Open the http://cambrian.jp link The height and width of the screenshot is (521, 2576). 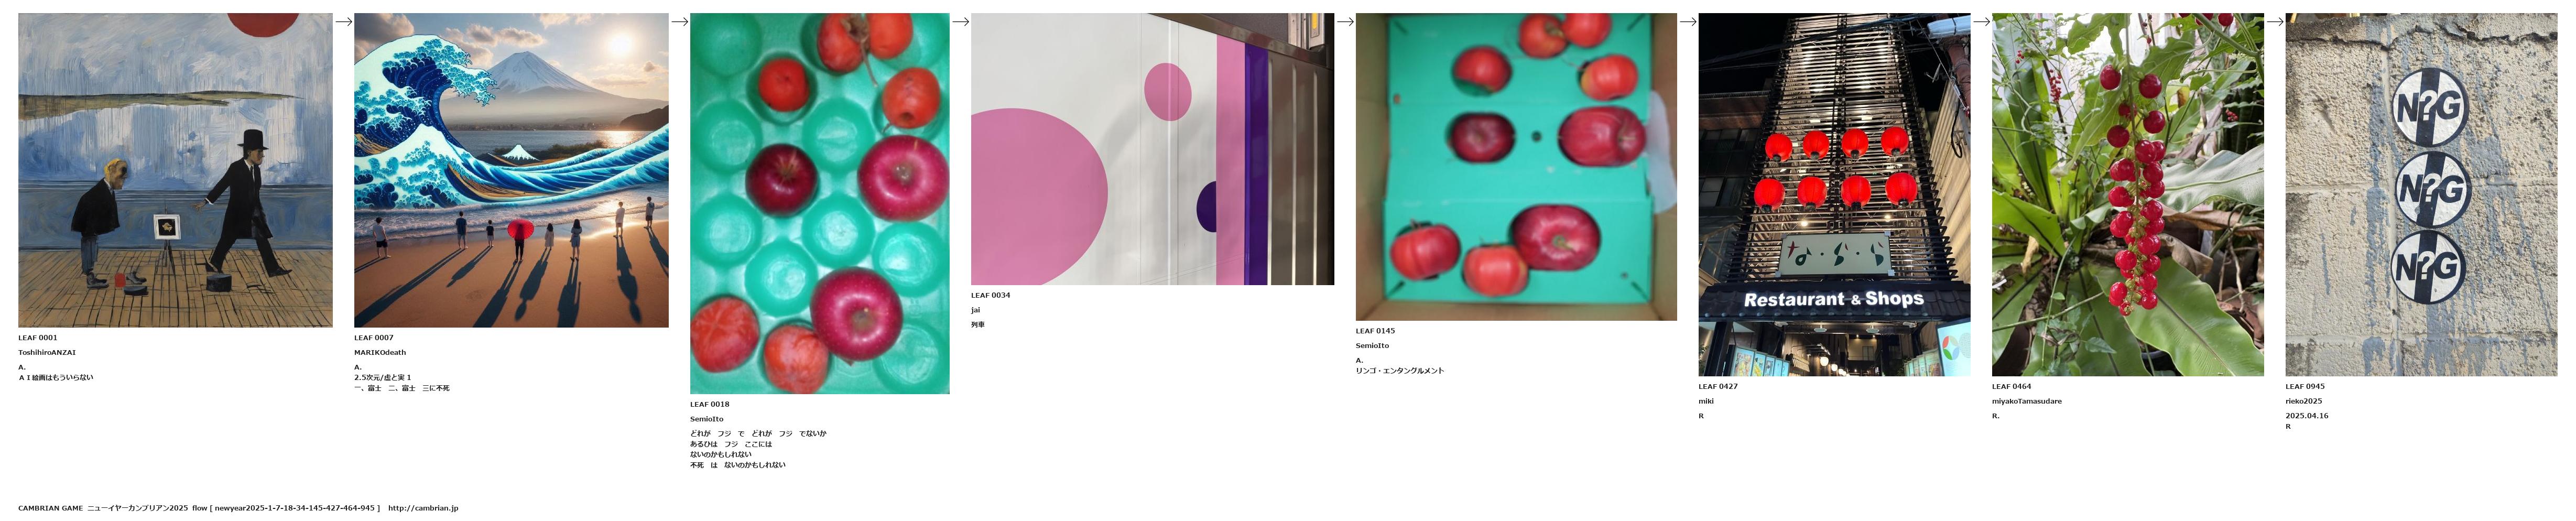tap(423, 508)
